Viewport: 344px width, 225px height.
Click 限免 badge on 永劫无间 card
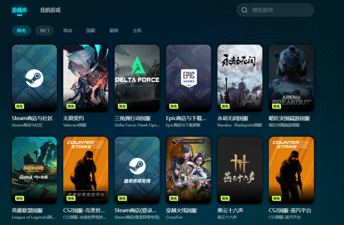(x=225, y=106)
